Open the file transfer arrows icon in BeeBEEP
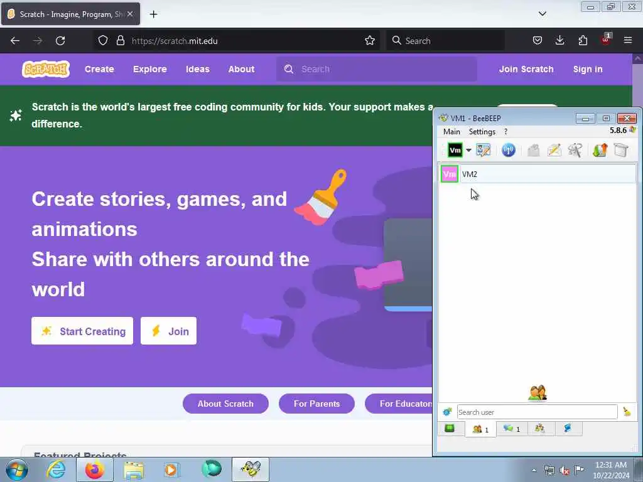This screenshot has width=643, height=482. pyautogui.click(x=600, y=150)
